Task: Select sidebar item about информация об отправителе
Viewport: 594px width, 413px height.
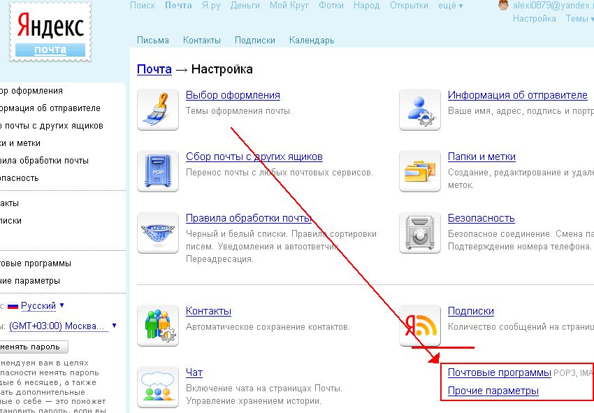Action: point(50,108)
